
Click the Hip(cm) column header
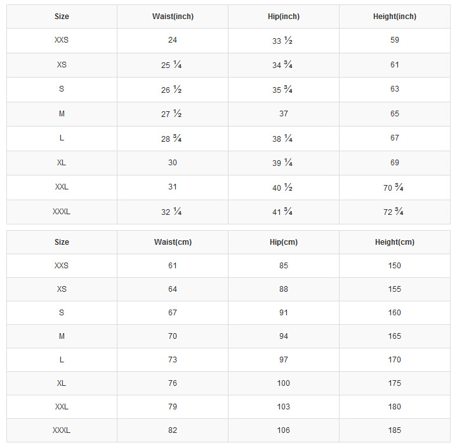pos(283,242)
